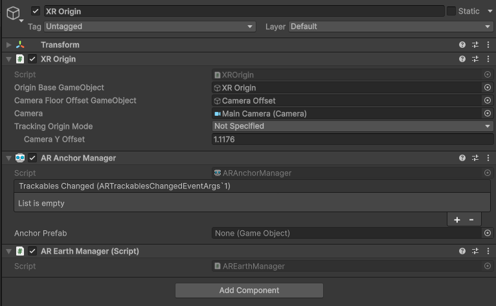Image resolution: width=496 pixels, height=306 pixels.
Task: Open object picker for ARAnchorManager script field
Action: [488, 173]
